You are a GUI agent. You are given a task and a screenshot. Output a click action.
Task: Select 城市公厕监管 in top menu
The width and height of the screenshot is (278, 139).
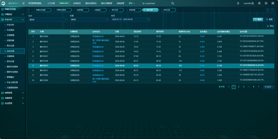pos(107,3)
